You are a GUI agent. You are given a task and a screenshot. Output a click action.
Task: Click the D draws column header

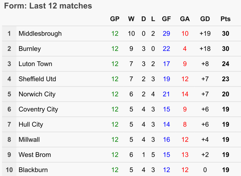[x=143, y=19]
